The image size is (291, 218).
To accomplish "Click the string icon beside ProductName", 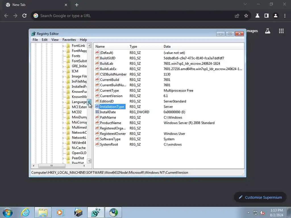I will [x=97, y=123].
